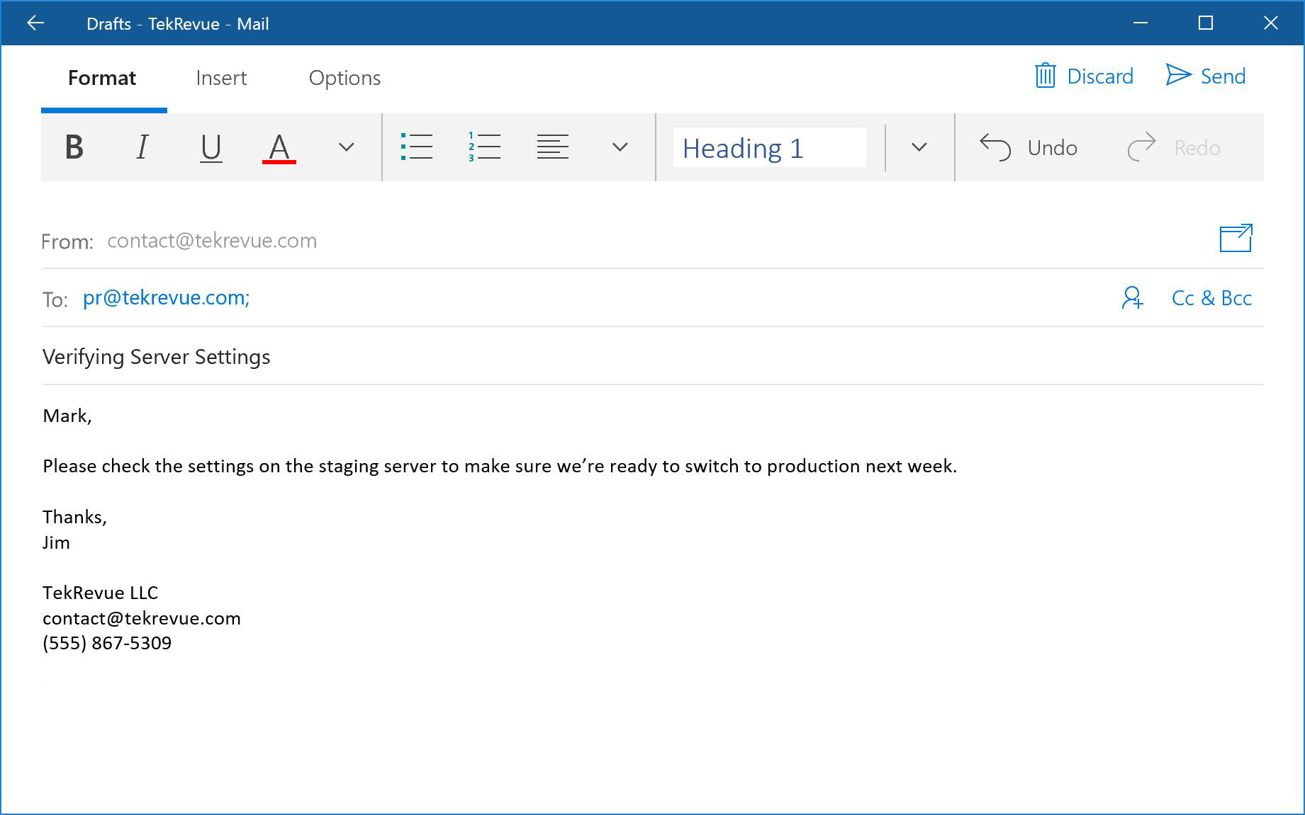Open paragraph alignment options
This screenshot has width=1305, height=815.
point(553,147)
